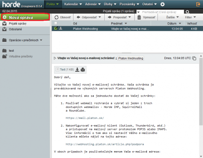Click the 02.04.2015 date text
The height and width of the screenshot is (158, 203).
pos(10,11)
